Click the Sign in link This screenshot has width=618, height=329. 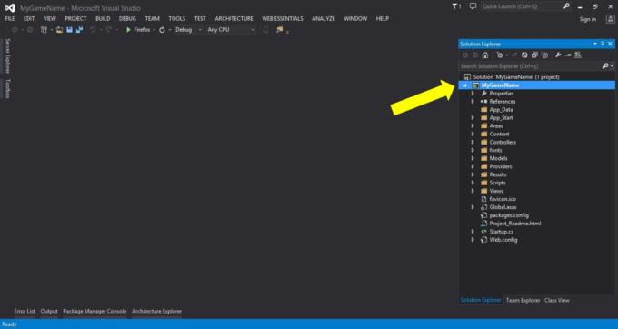pos(588,19)
